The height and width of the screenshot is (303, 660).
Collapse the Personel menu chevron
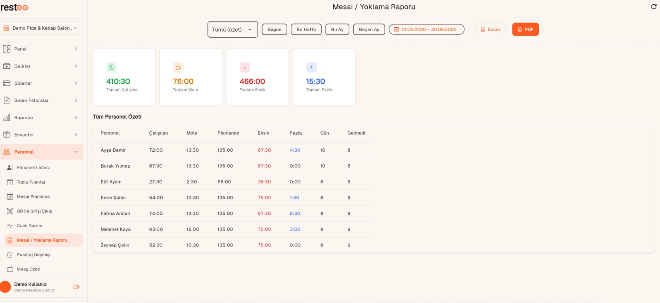pos(76,152)
